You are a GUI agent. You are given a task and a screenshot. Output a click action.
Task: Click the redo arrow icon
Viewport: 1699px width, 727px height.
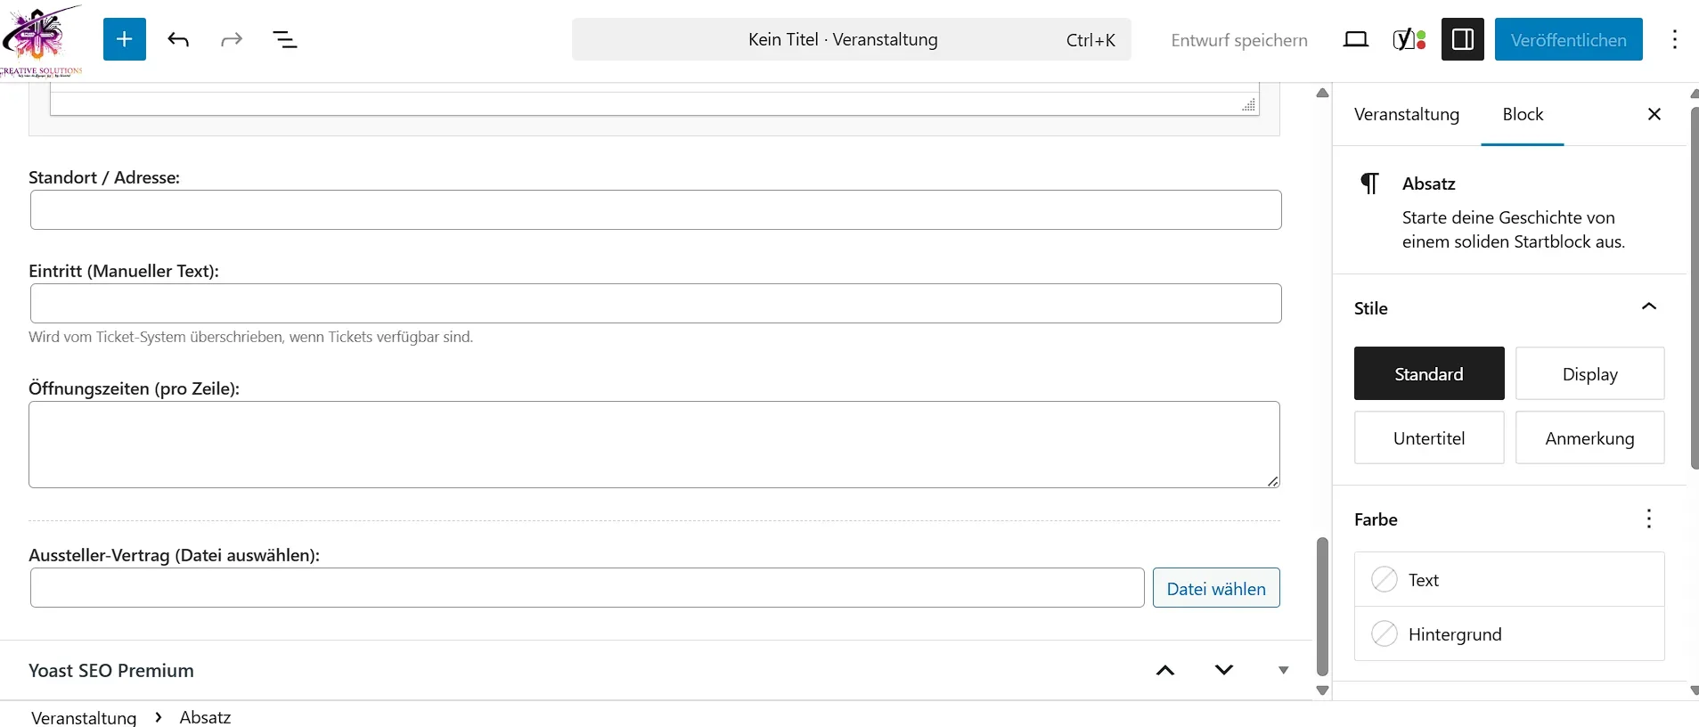[232, 39]
